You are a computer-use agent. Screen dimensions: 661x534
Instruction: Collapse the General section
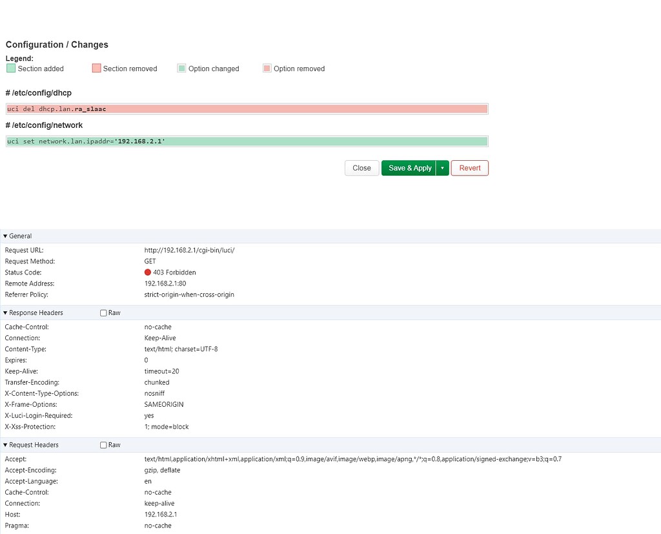click(x=6, y=236)
